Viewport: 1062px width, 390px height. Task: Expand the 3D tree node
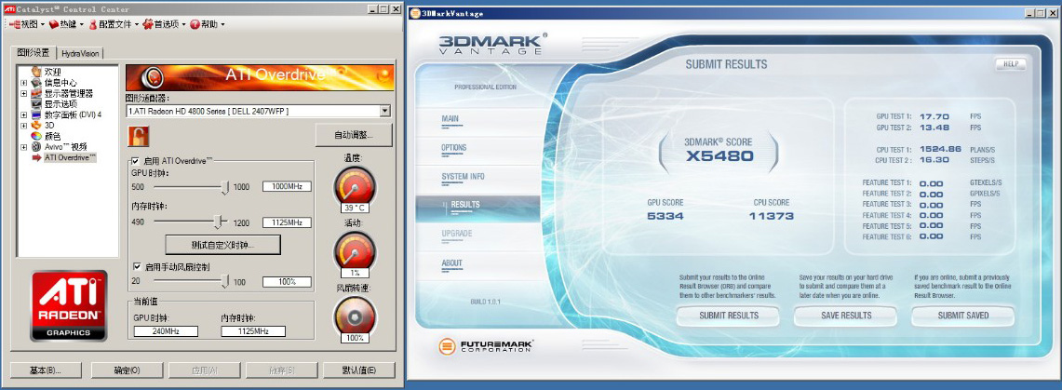(23, 126)
